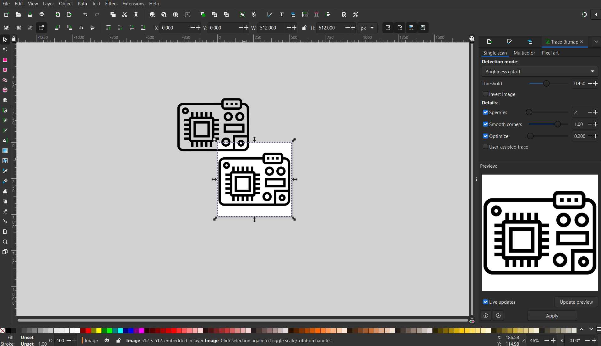This screenshot has width=601, height=346.
Task: Click the Undo arrow icon
Action: (85, 14)
